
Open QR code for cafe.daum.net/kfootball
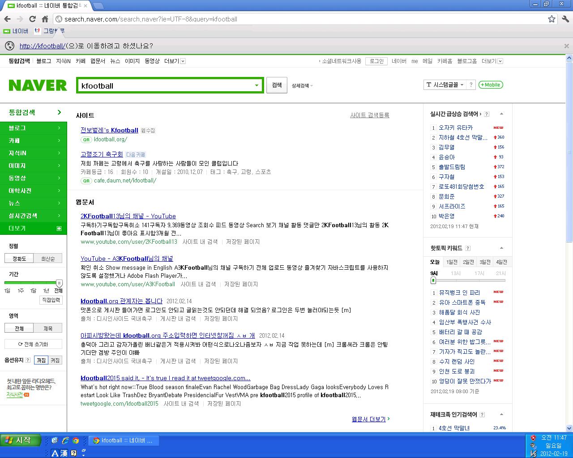tap(86, 181)
